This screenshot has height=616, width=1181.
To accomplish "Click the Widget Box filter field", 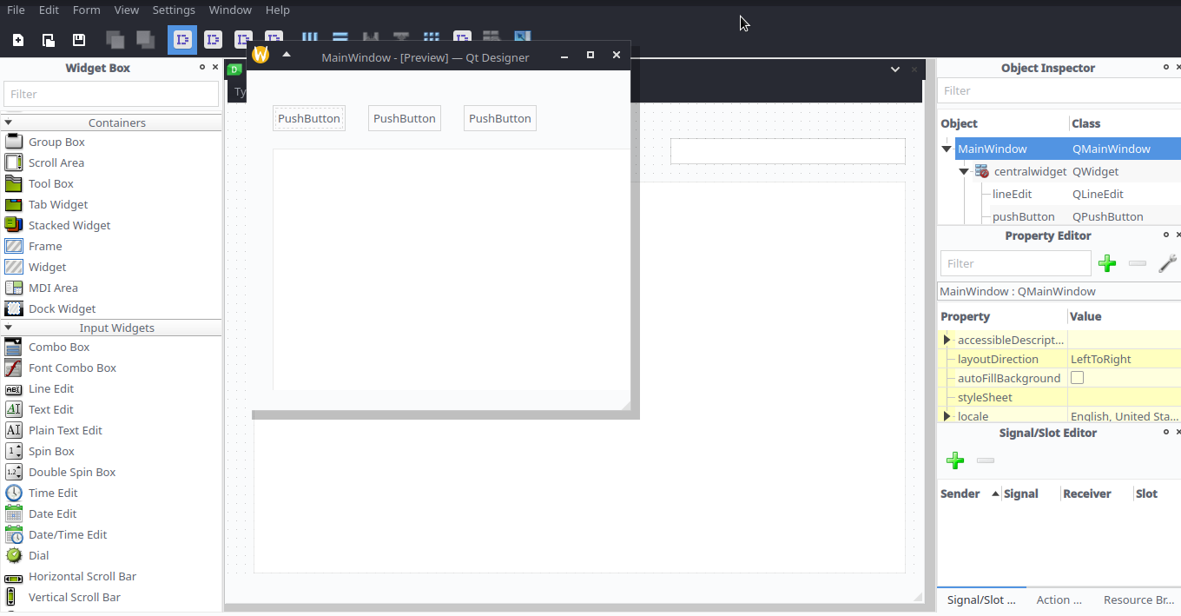I will 111,94.
